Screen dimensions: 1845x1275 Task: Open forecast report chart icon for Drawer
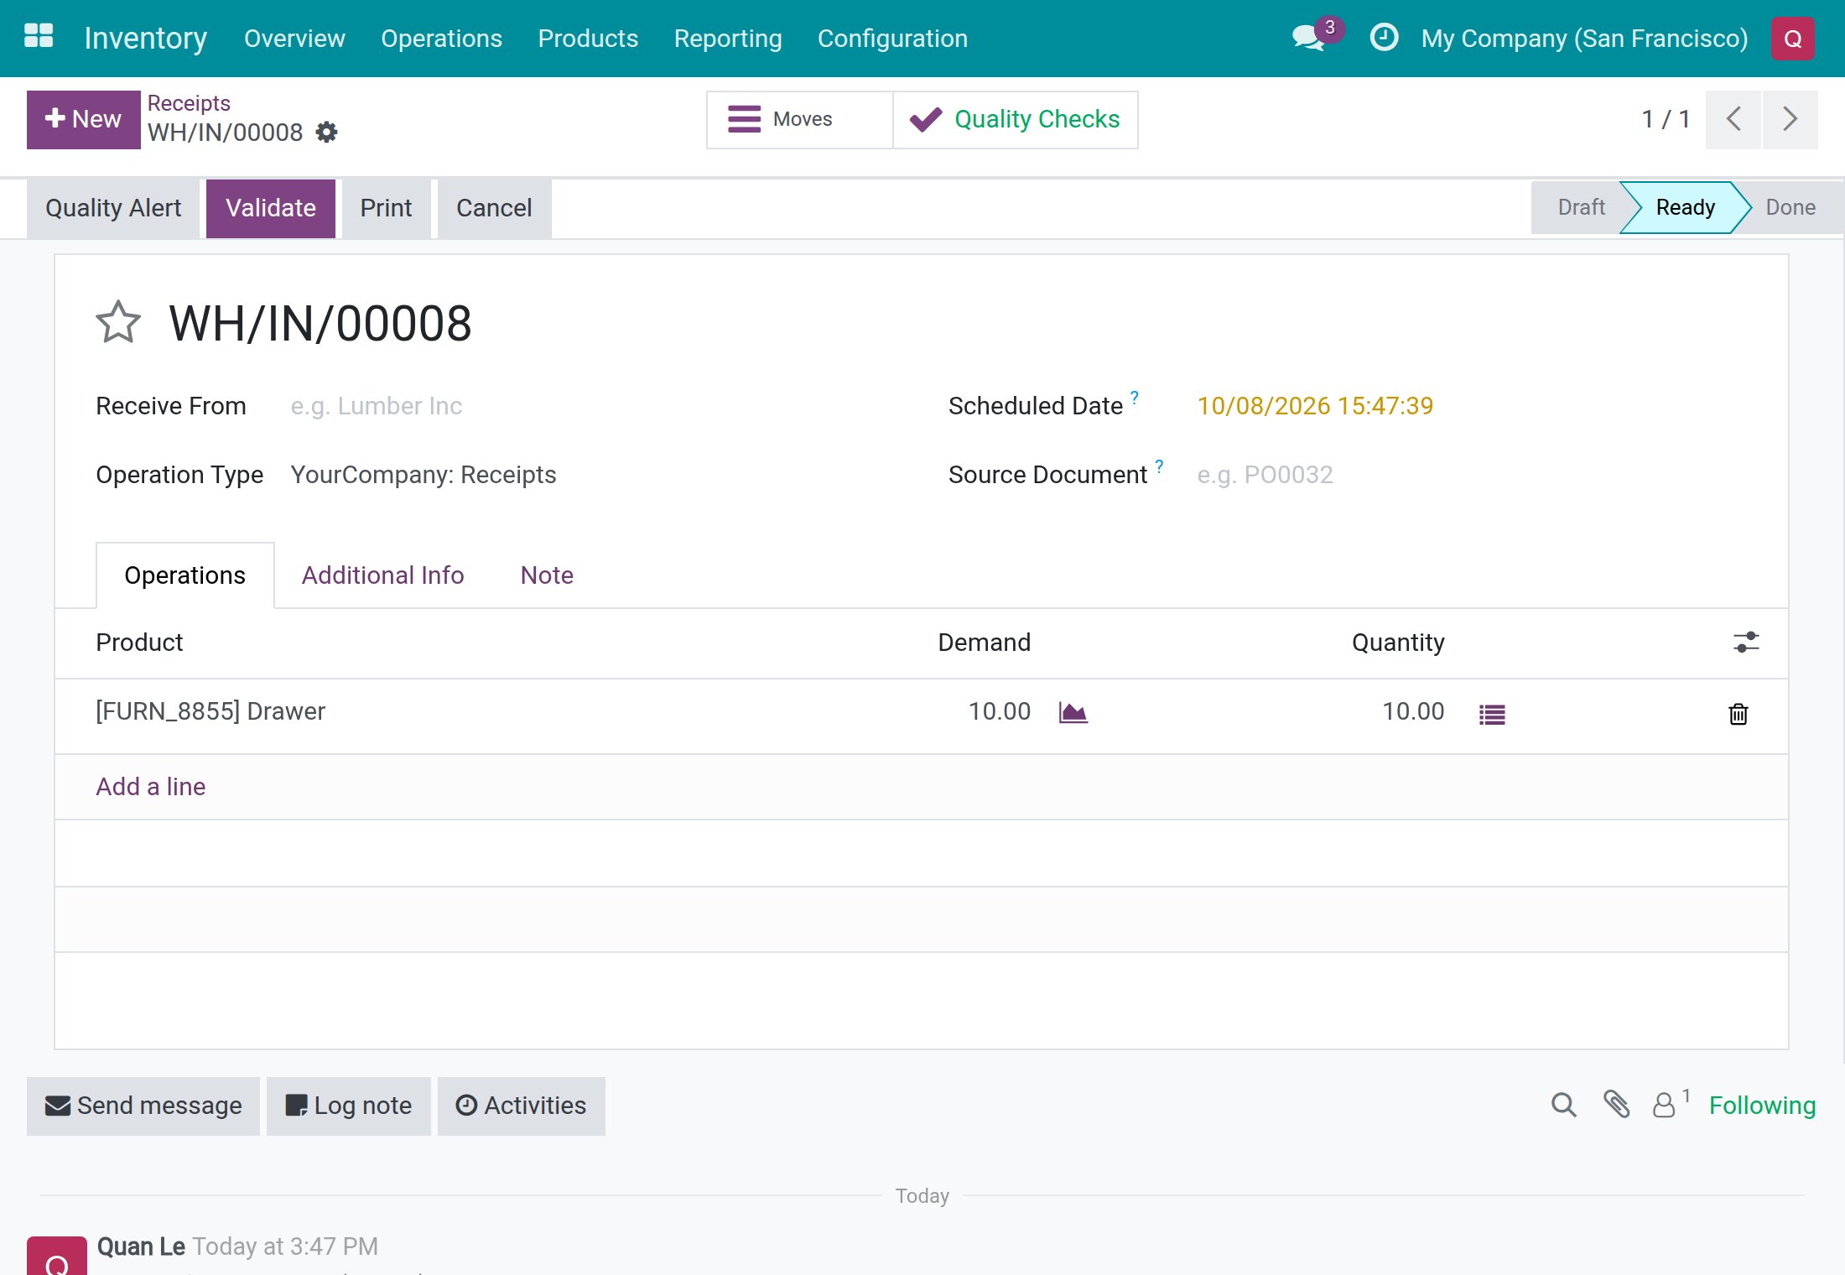pyautogui.click(x=1073, y=712)
